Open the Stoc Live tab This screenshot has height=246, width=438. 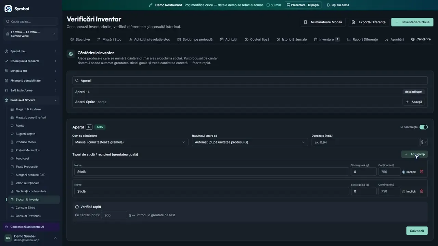pyautogui.click(x=80, y=39)
